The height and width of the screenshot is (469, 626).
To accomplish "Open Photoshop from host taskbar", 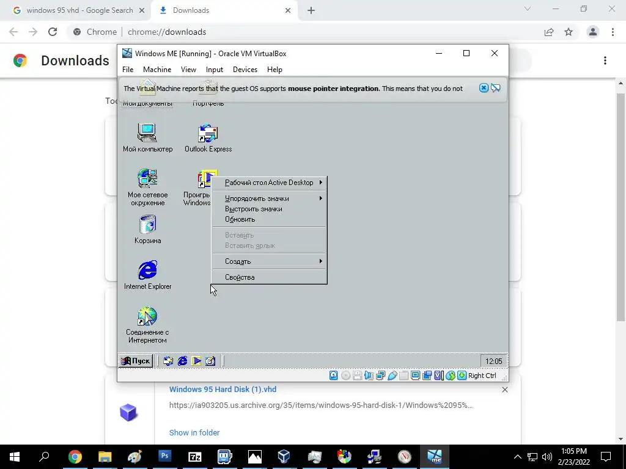I will tap(164, 457).
